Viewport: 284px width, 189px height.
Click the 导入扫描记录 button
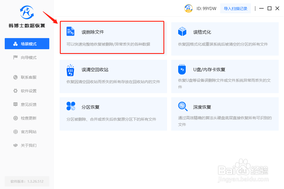236,9
